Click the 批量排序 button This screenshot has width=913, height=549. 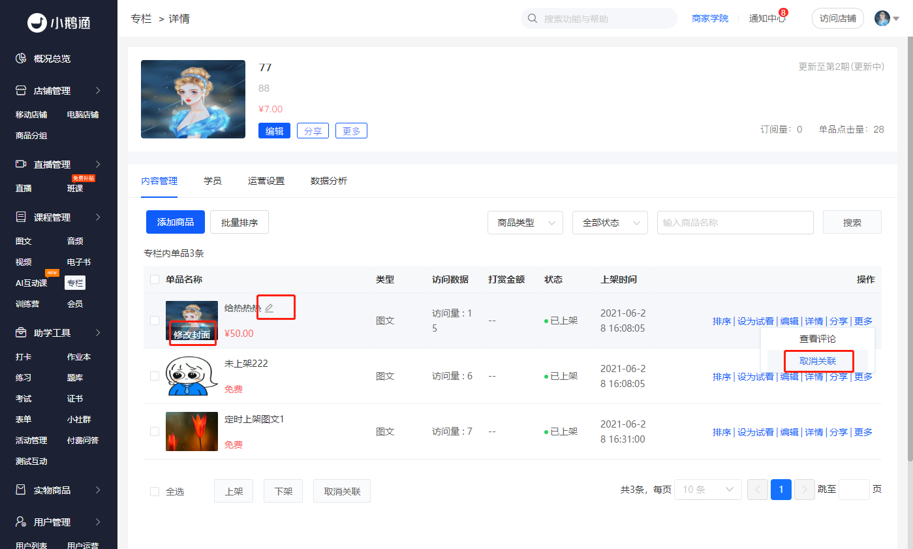click(240, 222)
